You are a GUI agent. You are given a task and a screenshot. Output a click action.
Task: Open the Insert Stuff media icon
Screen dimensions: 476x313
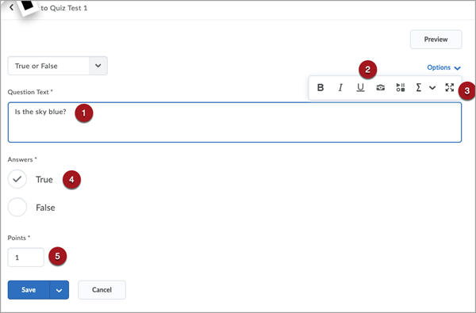coord(401,88)
